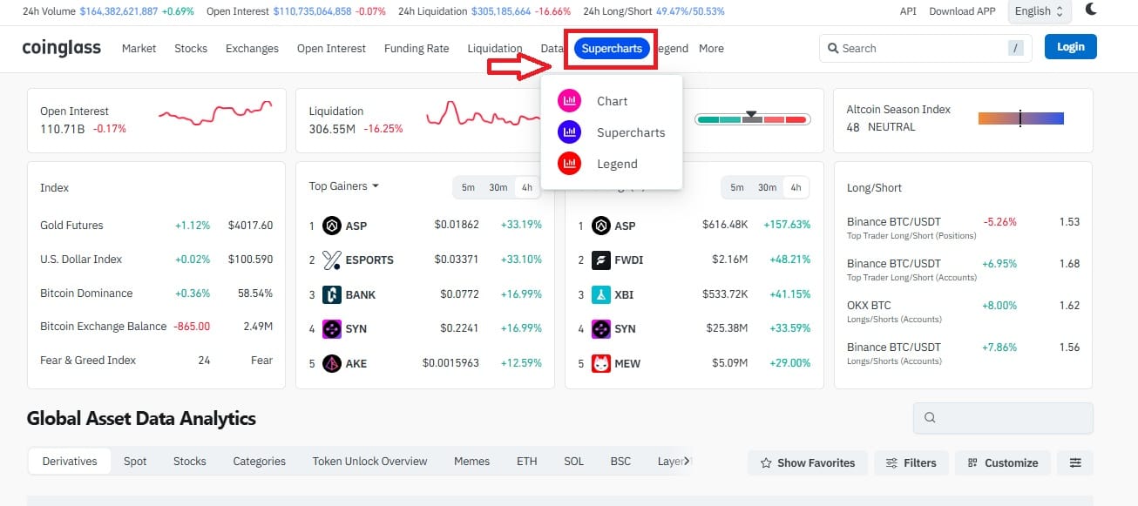The height and width of the screenshot is (506, 1138).
Task: Open the More menu in the navigation
Action: tap(711, 49)
